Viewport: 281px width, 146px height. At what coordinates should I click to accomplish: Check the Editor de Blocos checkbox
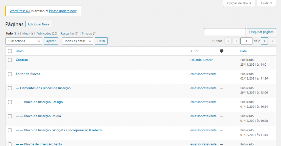point(10,74)
